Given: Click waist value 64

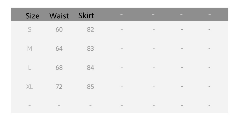Looking at the screenshot, I should pos(59,49).
